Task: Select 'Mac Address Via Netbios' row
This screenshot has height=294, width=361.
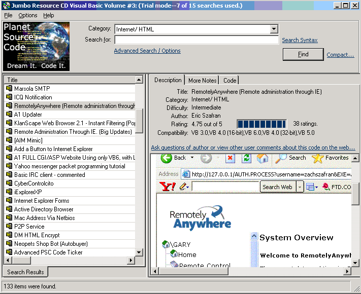Action: [x=70, y=217]
